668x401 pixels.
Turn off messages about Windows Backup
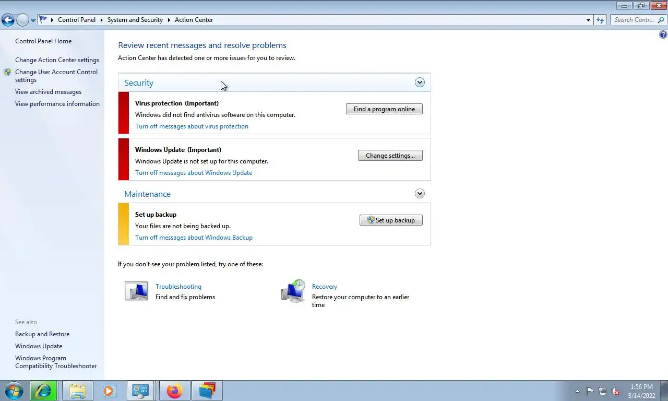(x=194, y=238)
